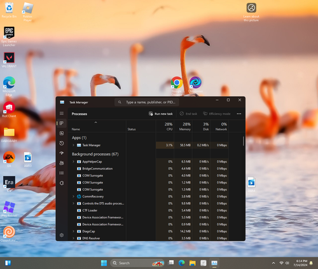Open the Details page in sidebar
The image size is (318, 269).
[x=62, y=173]
